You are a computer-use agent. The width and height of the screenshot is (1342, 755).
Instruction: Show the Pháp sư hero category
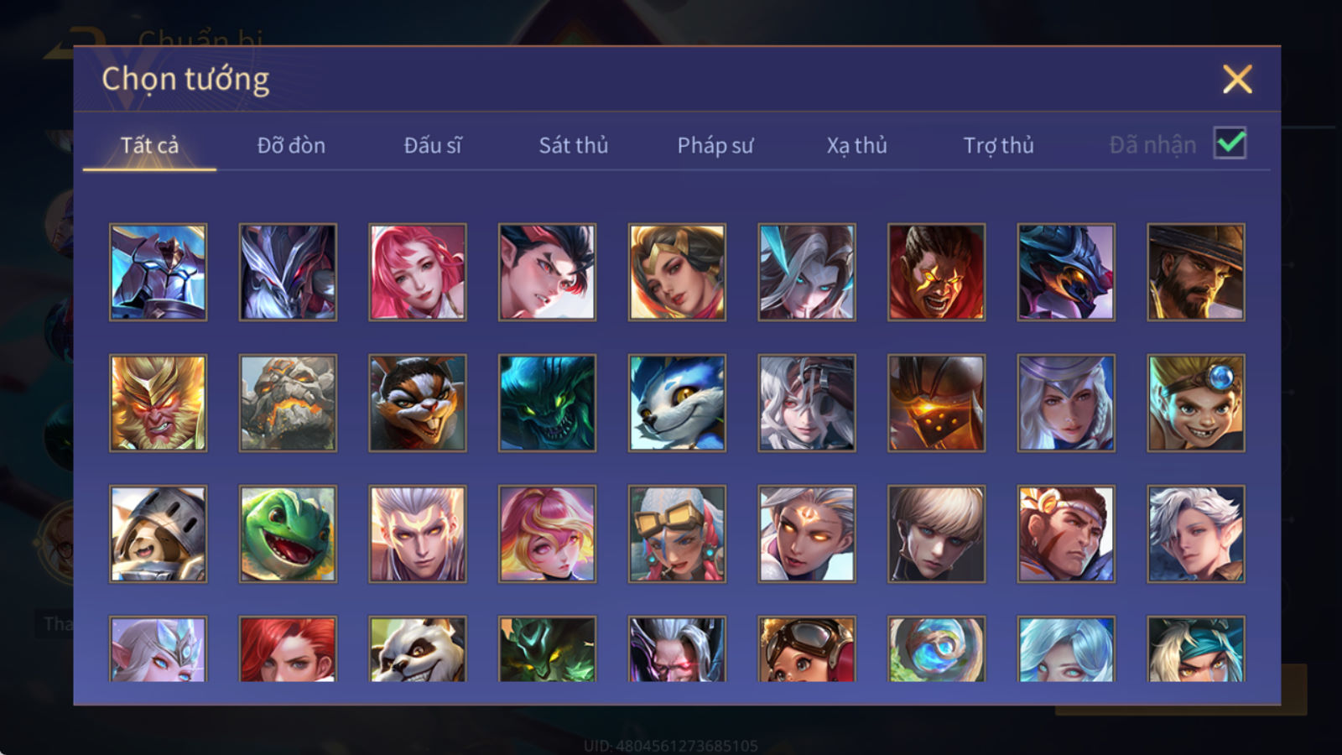pos(715,145)
